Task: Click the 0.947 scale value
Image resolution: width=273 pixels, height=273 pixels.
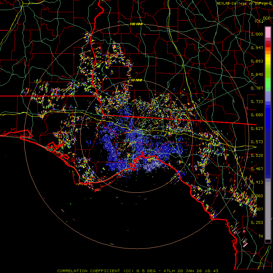Action: [x=257, y=48]
